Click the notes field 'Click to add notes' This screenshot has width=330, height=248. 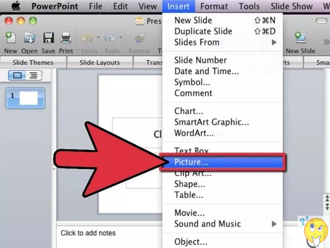click(x=88, y=233)
